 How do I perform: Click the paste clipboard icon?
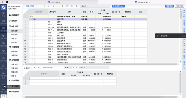click(77, 6)
